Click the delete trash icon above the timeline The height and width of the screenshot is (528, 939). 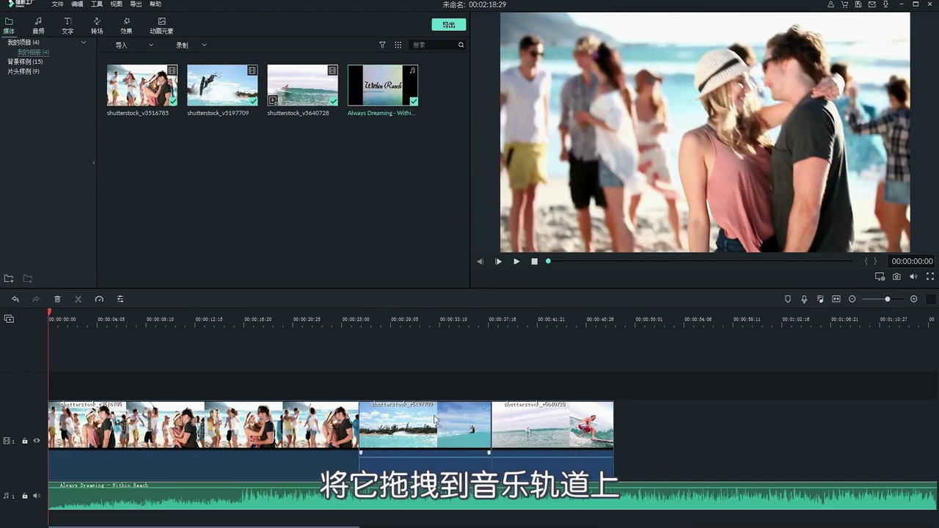click(x=58, y=299)
